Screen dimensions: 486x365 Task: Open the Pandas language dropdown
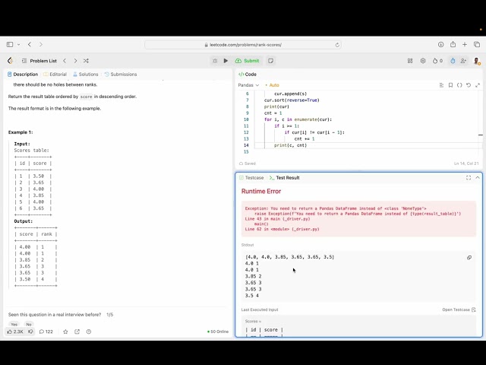[248, 85]
